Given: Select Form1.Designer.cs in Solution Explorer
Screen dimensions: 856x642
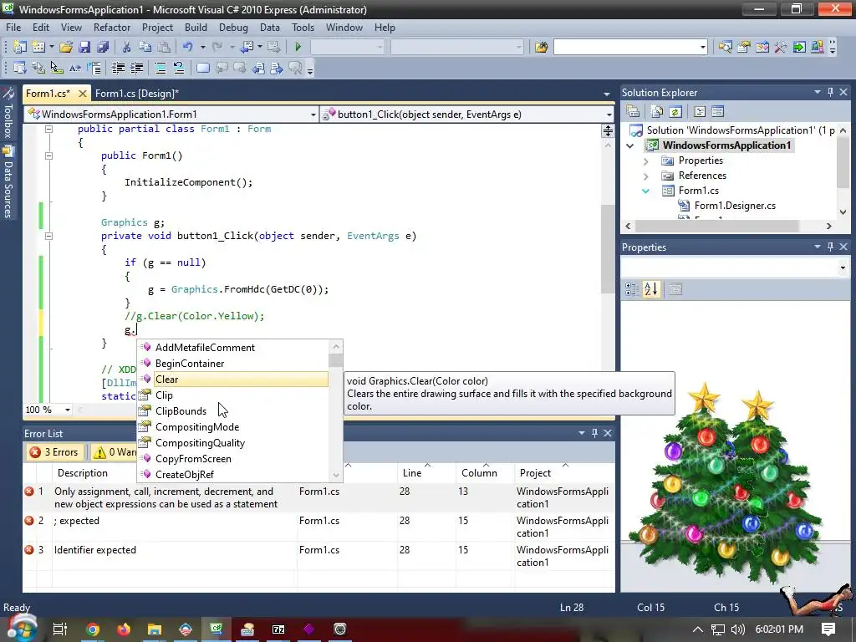Looking at the screenshot, I should pos(734,206).
